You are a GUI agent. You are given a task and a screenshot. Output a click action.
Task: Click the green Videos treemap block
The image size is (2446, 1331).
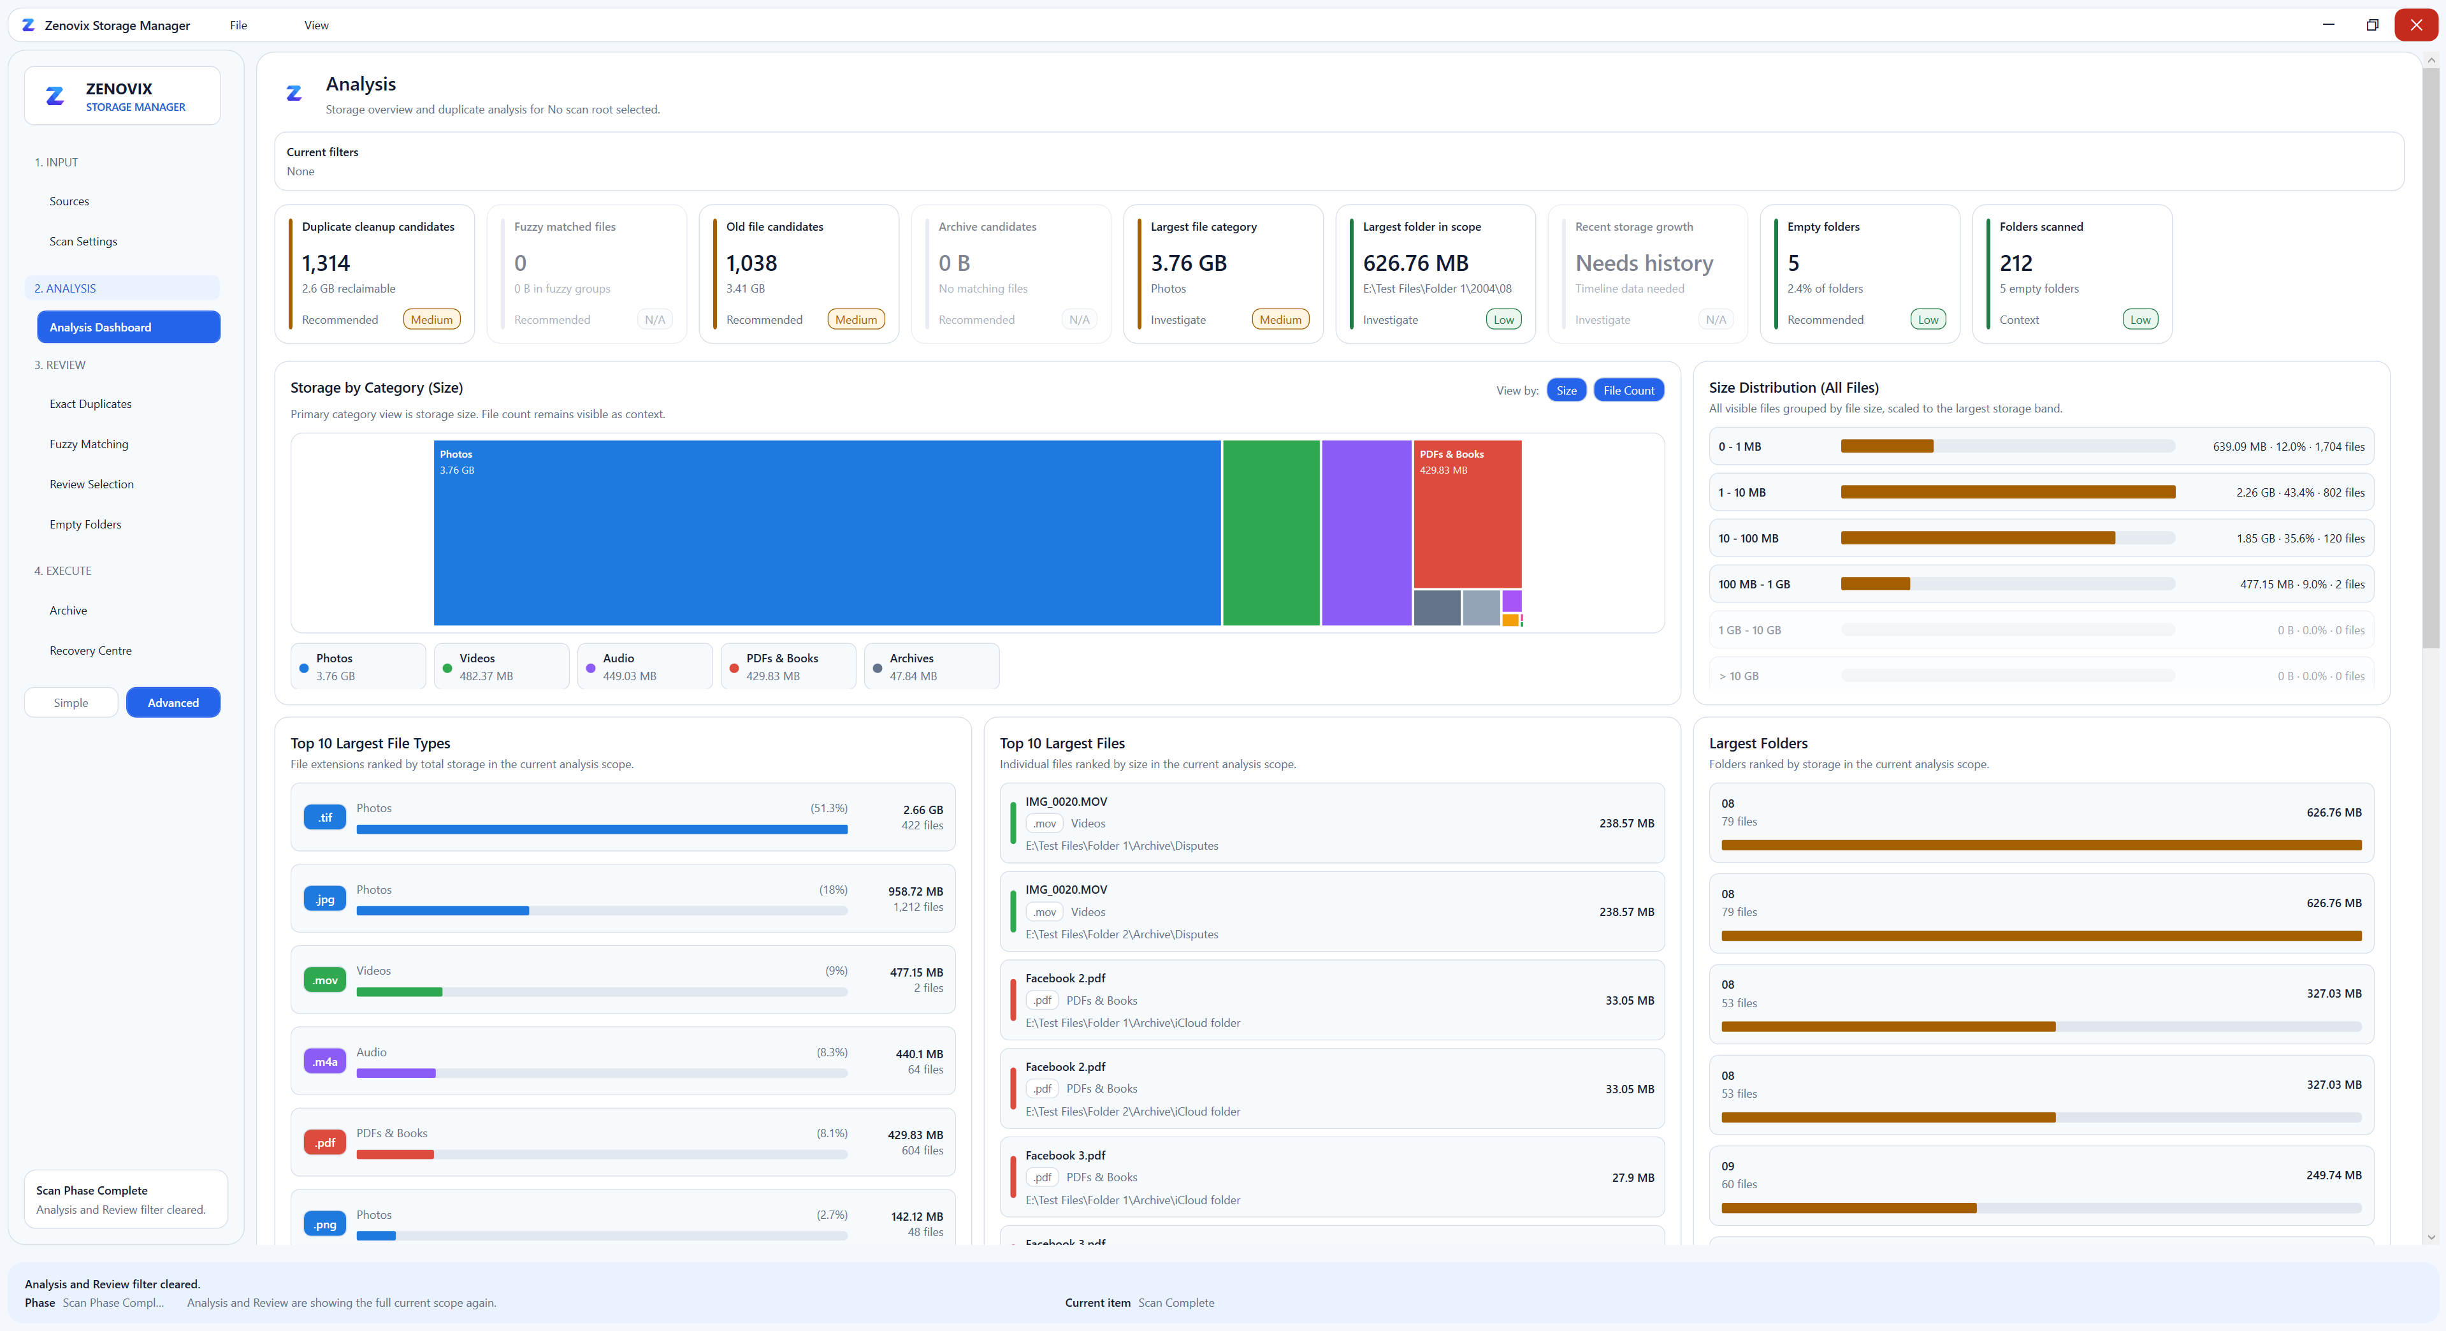pyautogui.click(x=1270, y=533)
